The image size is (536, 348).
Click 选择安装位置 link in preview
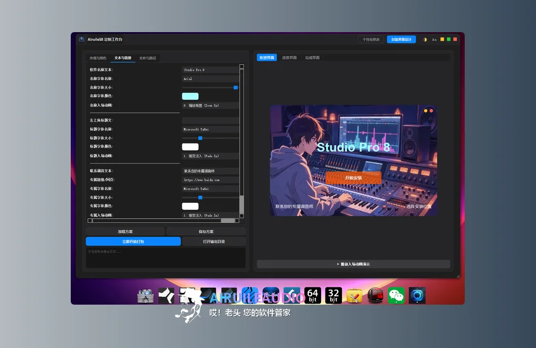(x=419, y=206)
